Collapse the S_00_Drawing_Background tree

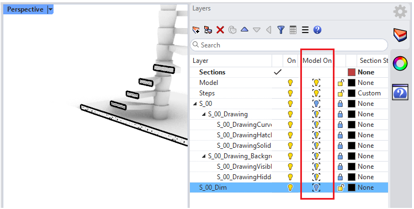point(204,156)
